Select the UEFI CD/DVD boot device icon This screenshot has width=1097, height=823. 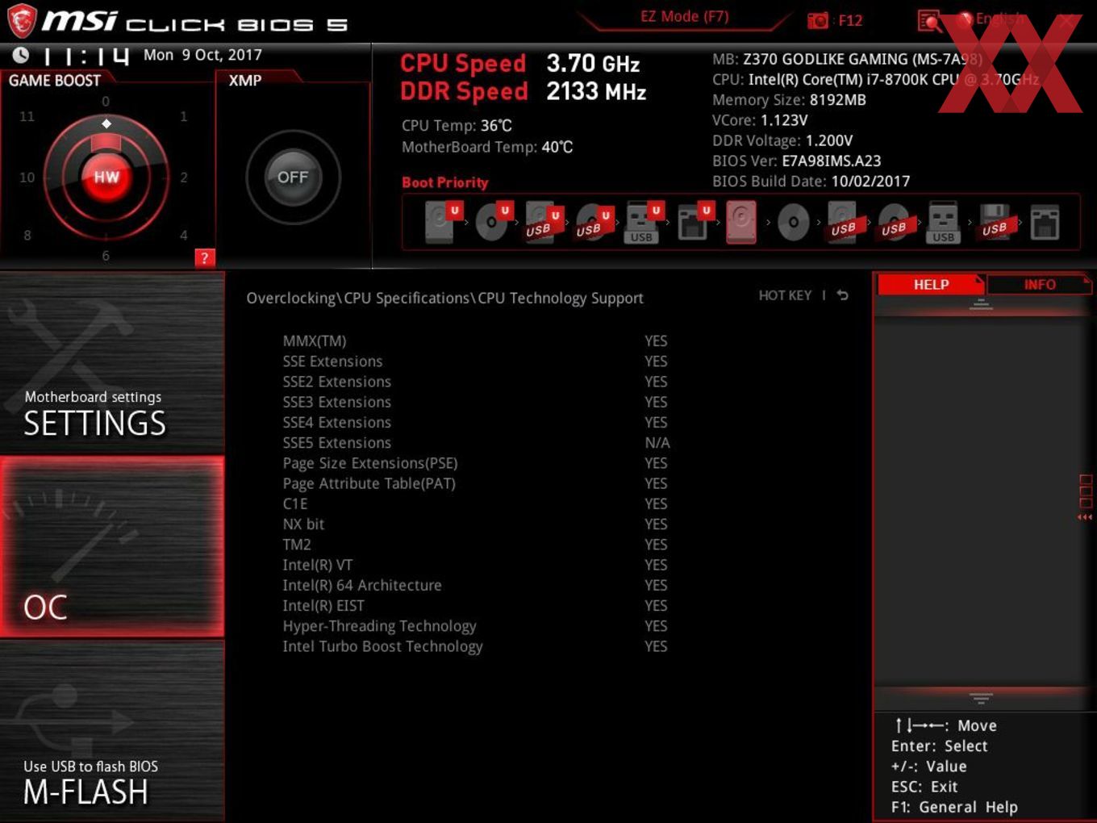point(493,222)
